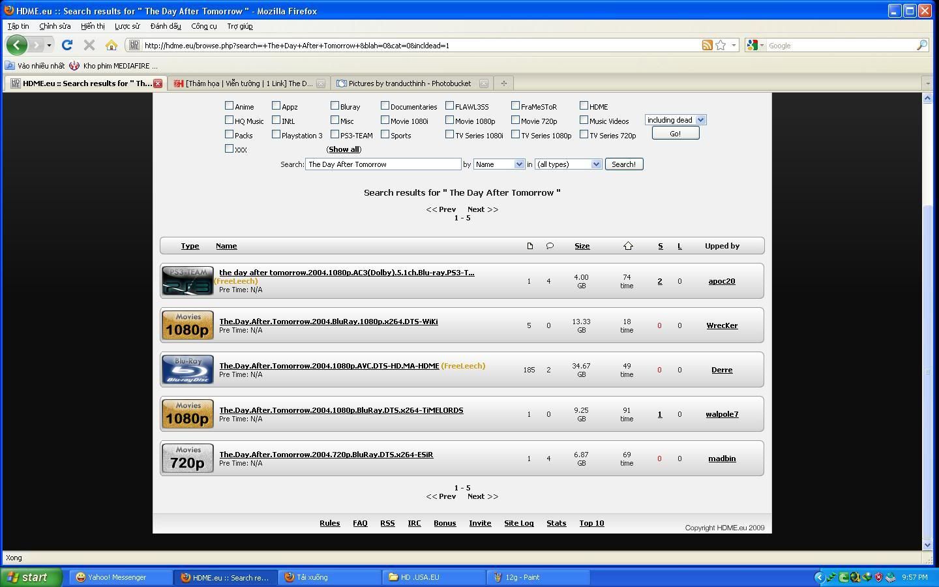939x587 pixels.
Task: Tick the TV Series 720p checkbox
Action: tap(584, 134)
